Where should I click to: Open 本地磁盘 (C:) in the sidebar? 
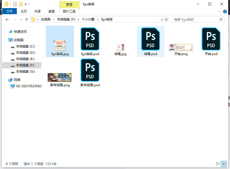coord(25,46)
